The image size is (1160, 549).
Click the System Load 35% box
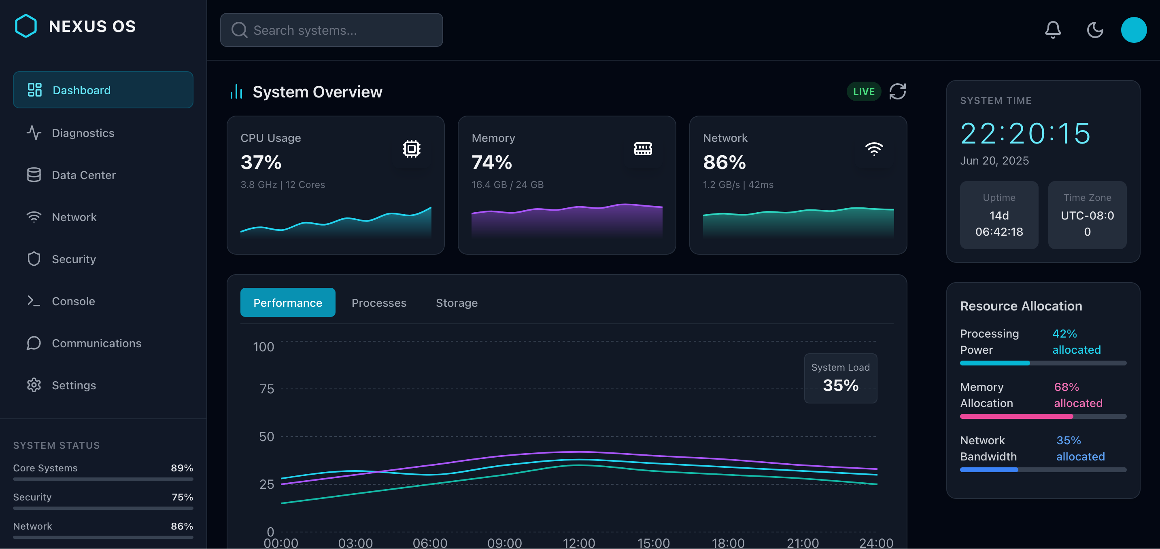pyautogui.click(x=840, y=378)
